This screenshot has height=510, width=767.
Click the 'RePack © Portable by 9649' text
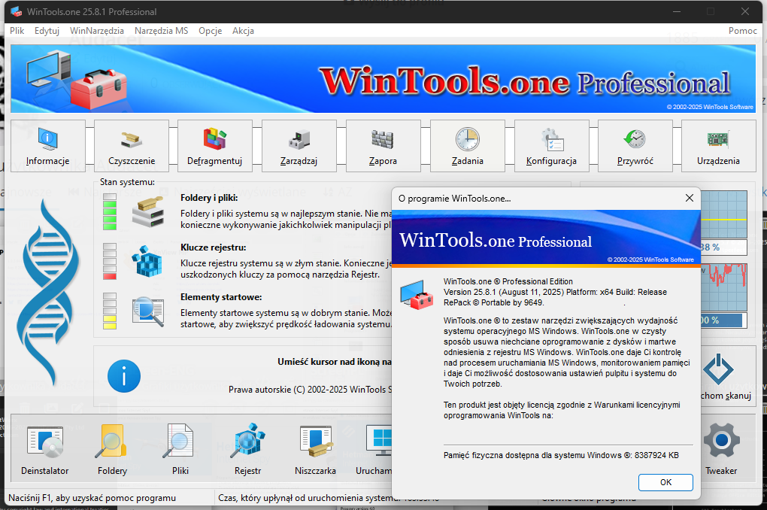click(x=493, y=302)
